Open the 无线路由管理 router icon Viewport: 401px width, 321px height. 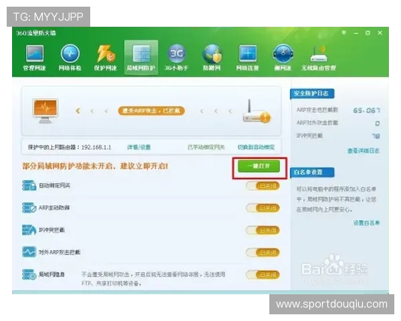coord(318,58)
